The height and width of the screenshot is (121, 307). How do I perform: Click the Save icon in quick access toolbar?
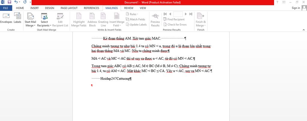coord(9,2)
